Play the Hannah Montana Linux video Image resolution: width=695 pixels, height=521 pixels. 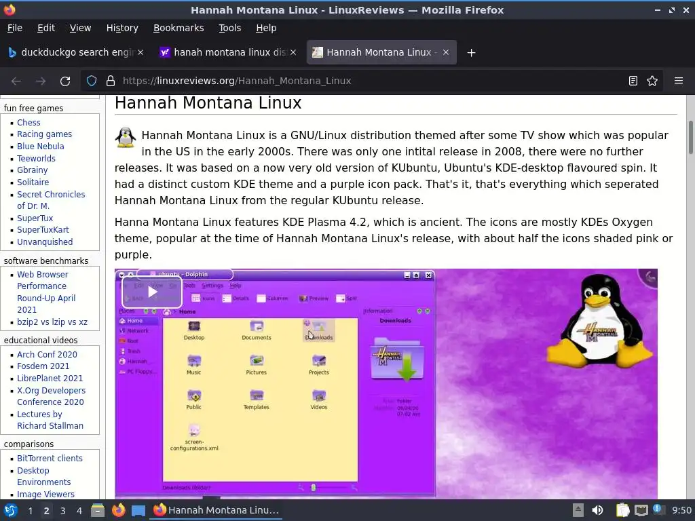[152, 292]
